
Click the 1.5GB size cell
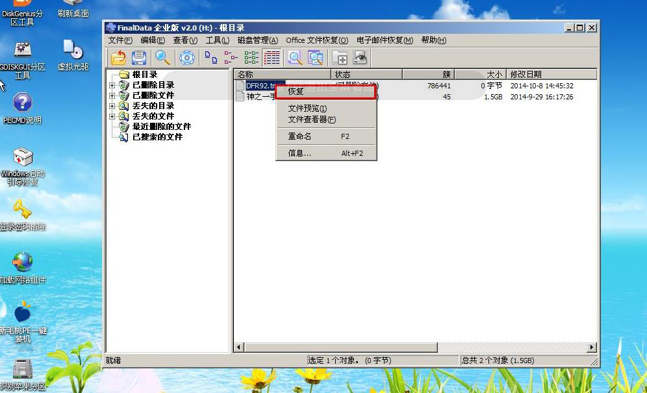coord(493,97)
